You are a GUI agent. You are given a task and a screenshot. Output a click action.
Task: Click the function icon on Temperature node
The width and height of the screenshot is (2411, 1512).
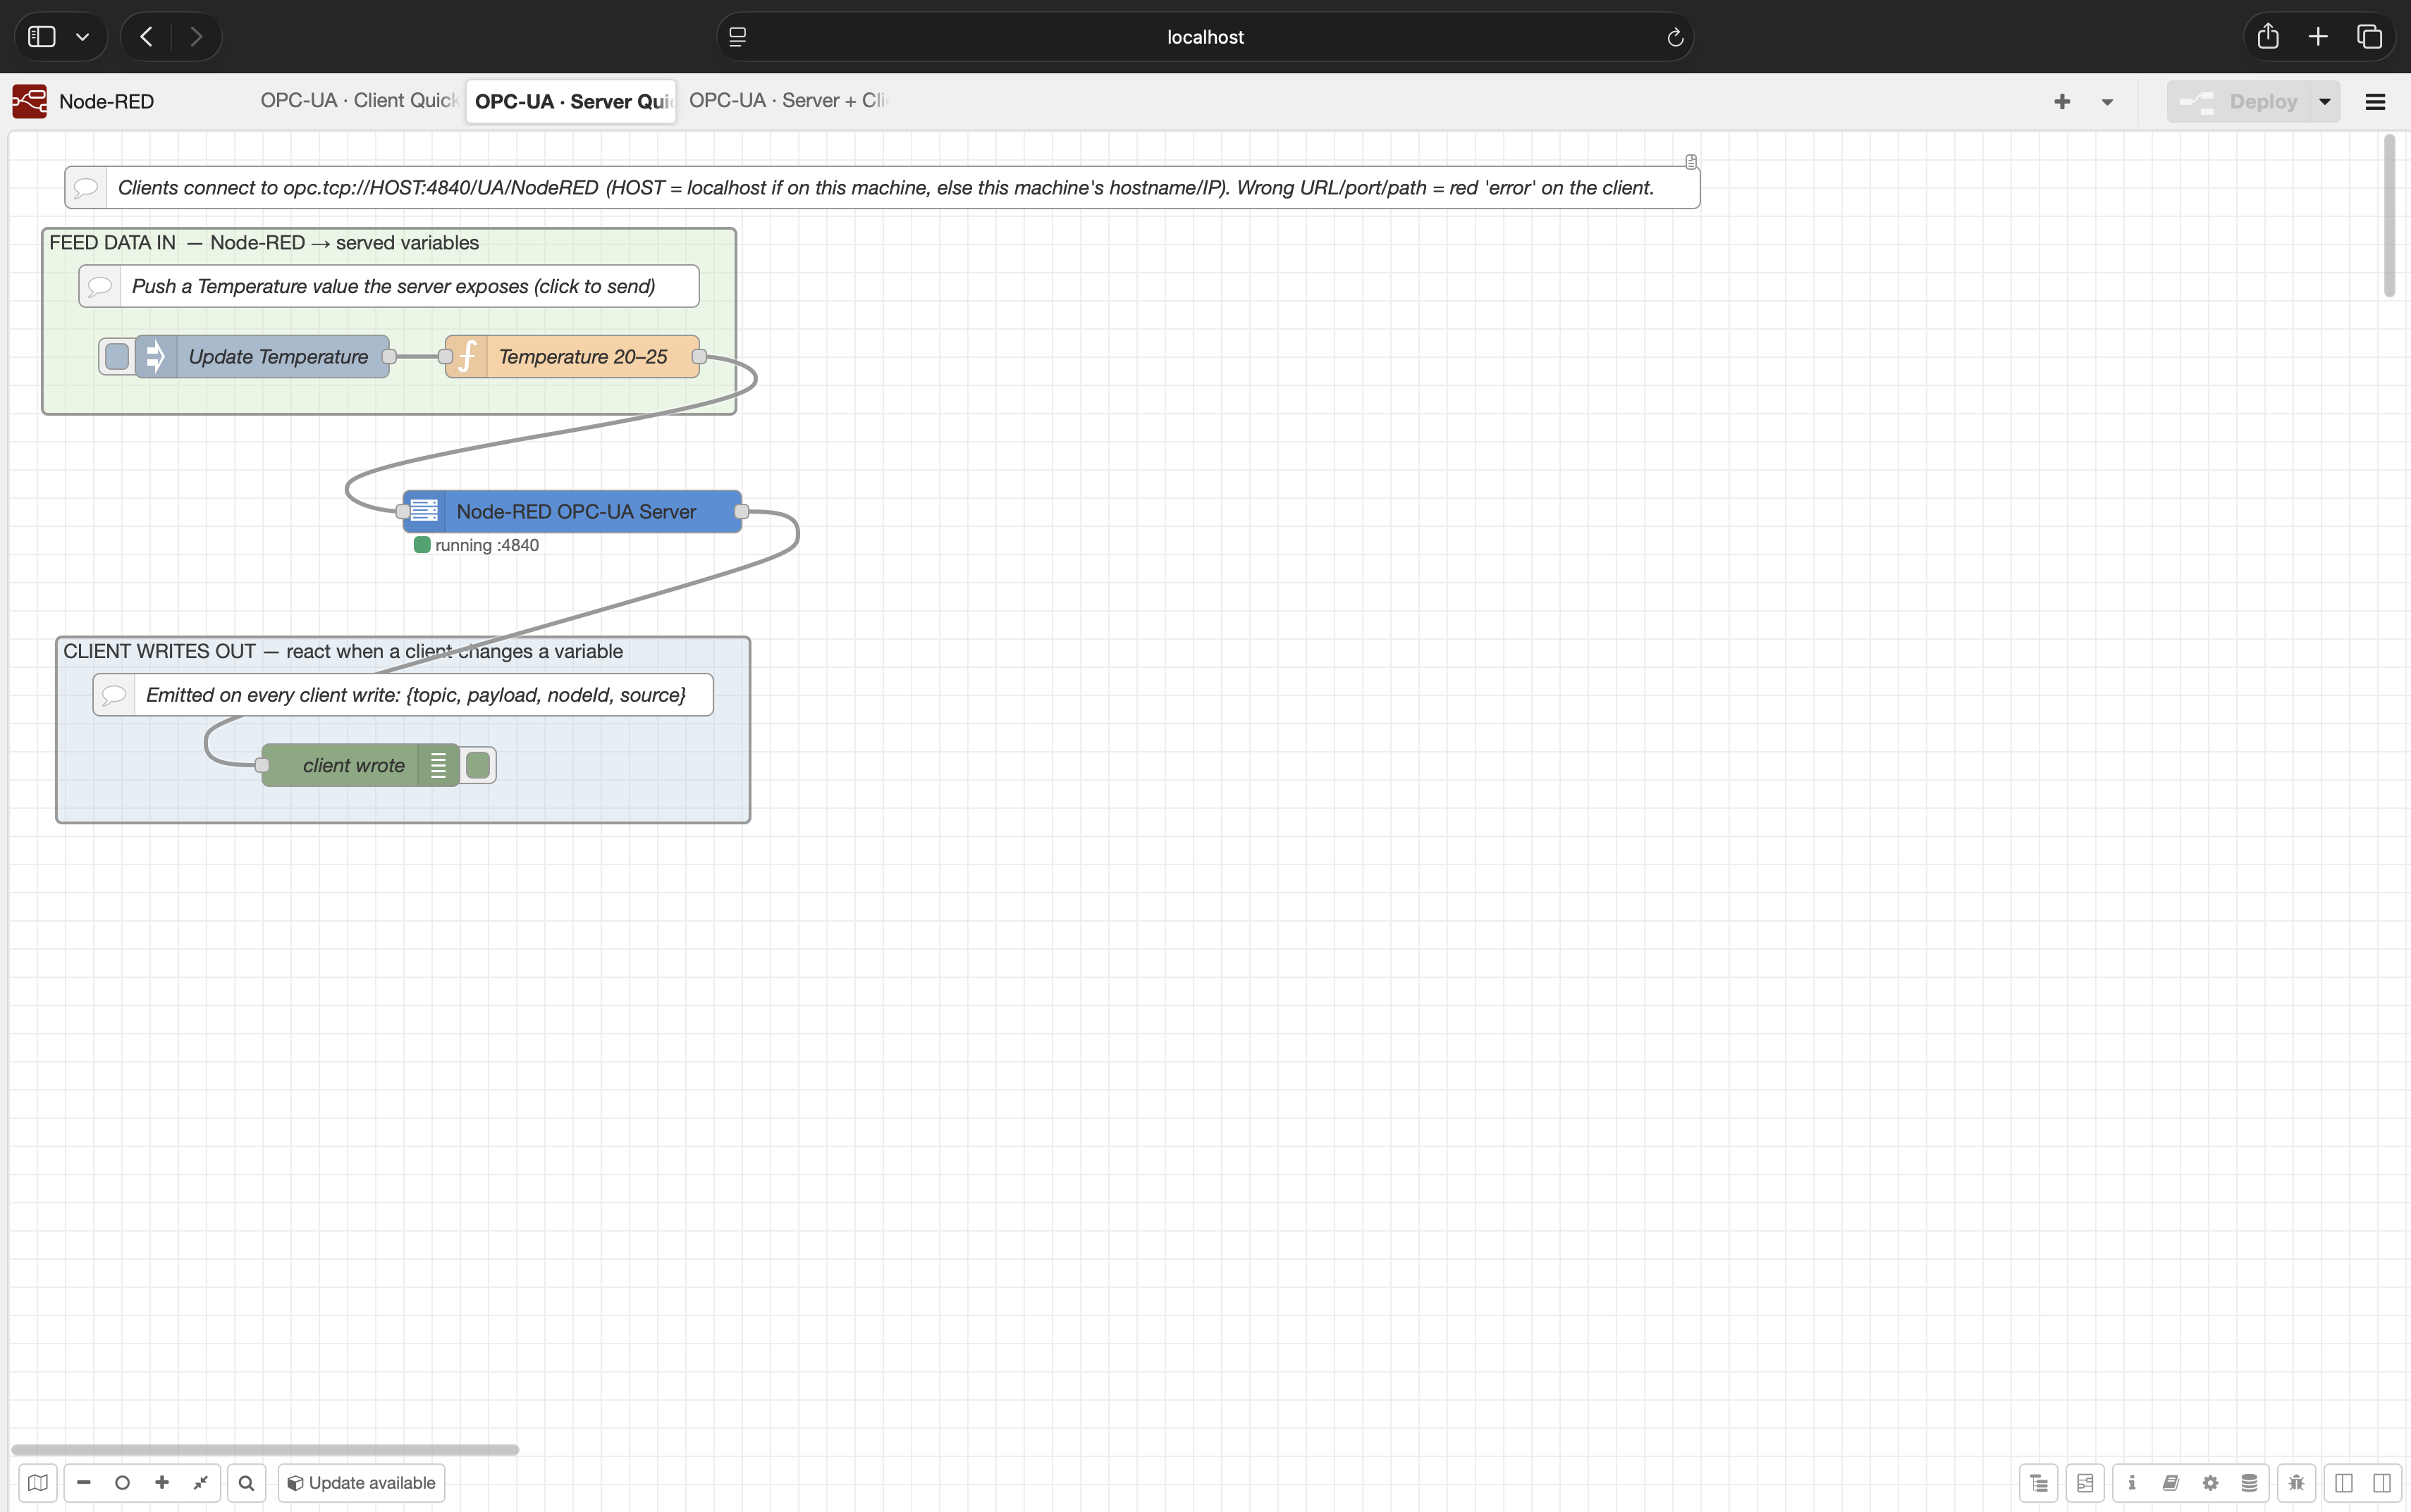[x=467, y=356]
